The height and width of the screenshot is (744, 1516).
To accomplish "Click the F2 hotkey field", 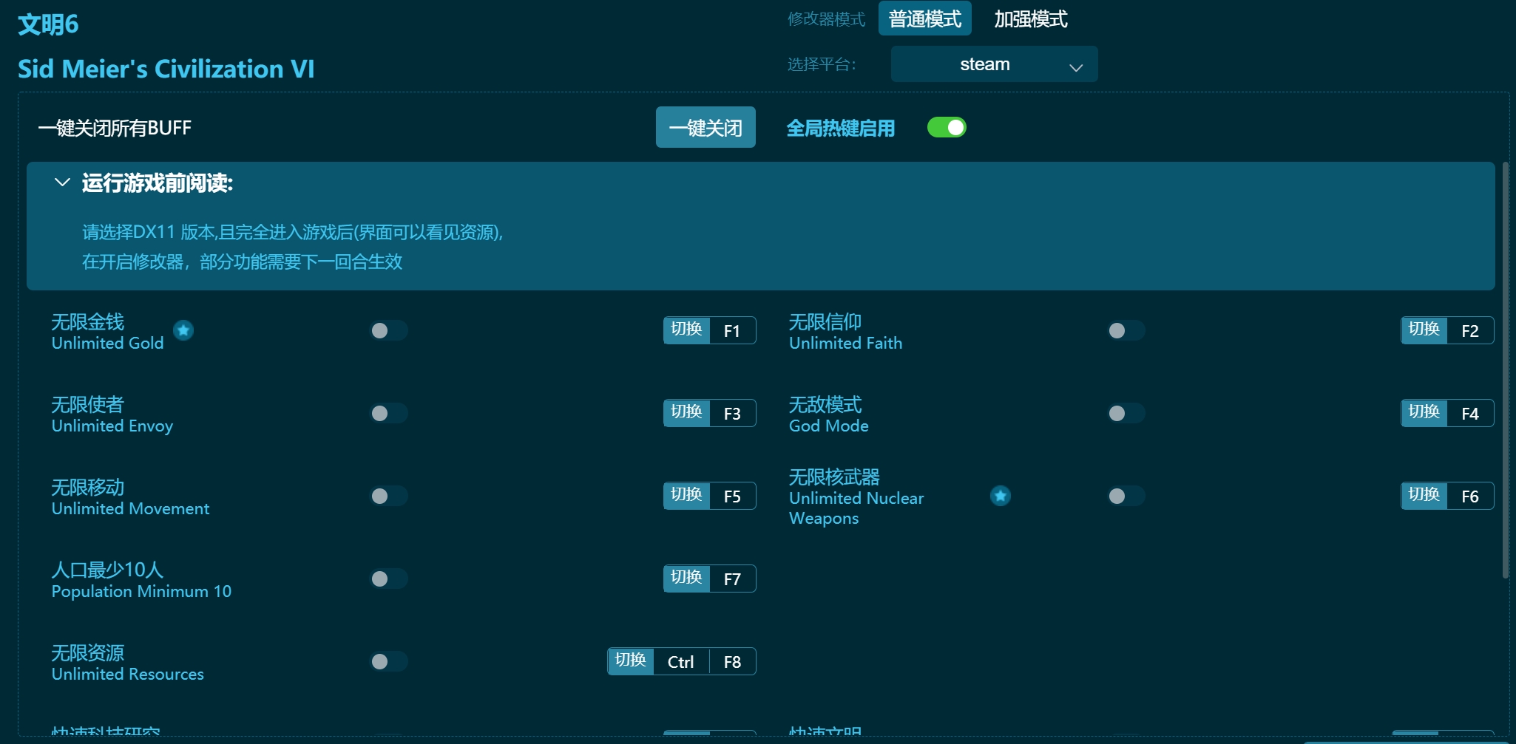I will point(1470,331).
